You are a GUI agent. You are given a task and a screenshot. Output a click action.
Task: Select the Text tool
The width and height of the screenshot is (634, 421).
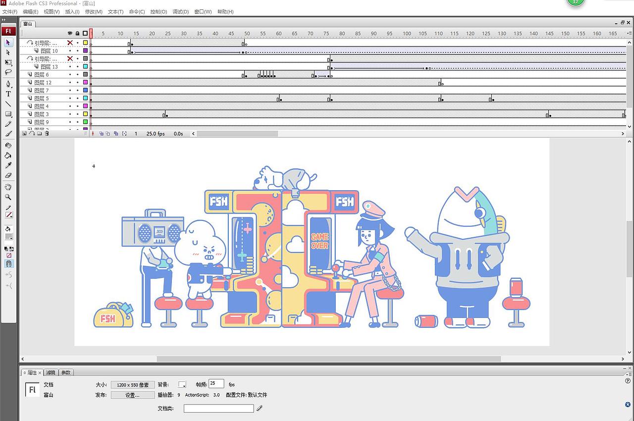click(8, 94)
